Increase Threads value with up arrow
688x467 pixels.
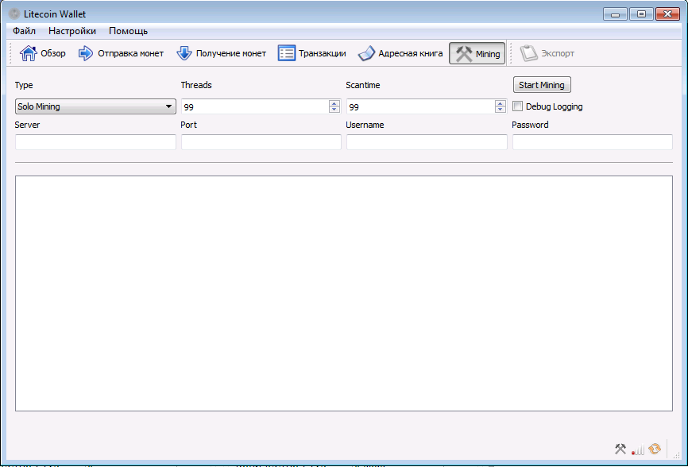tap(334, 103)
